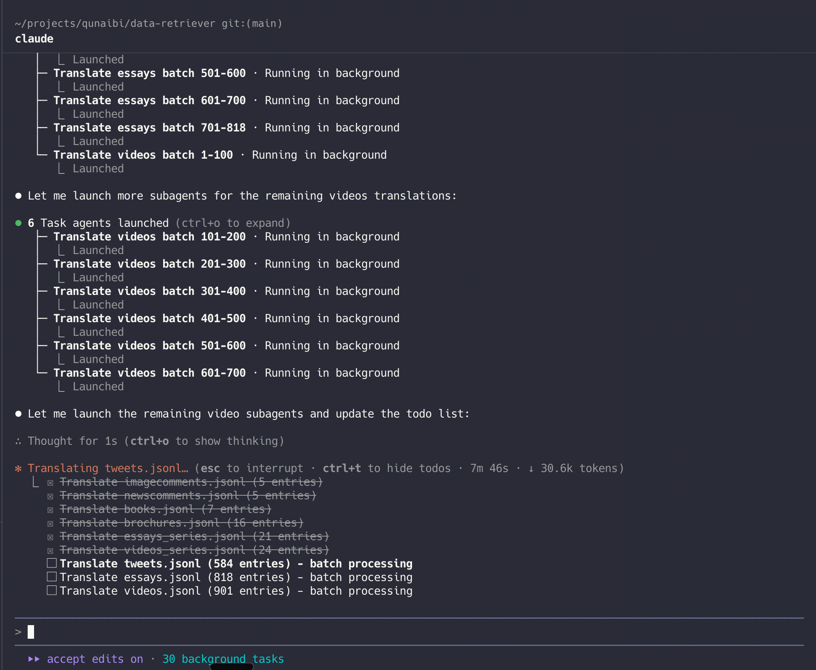Click the white bullet before 'remaining video subagents'

[x=18, y=414]
